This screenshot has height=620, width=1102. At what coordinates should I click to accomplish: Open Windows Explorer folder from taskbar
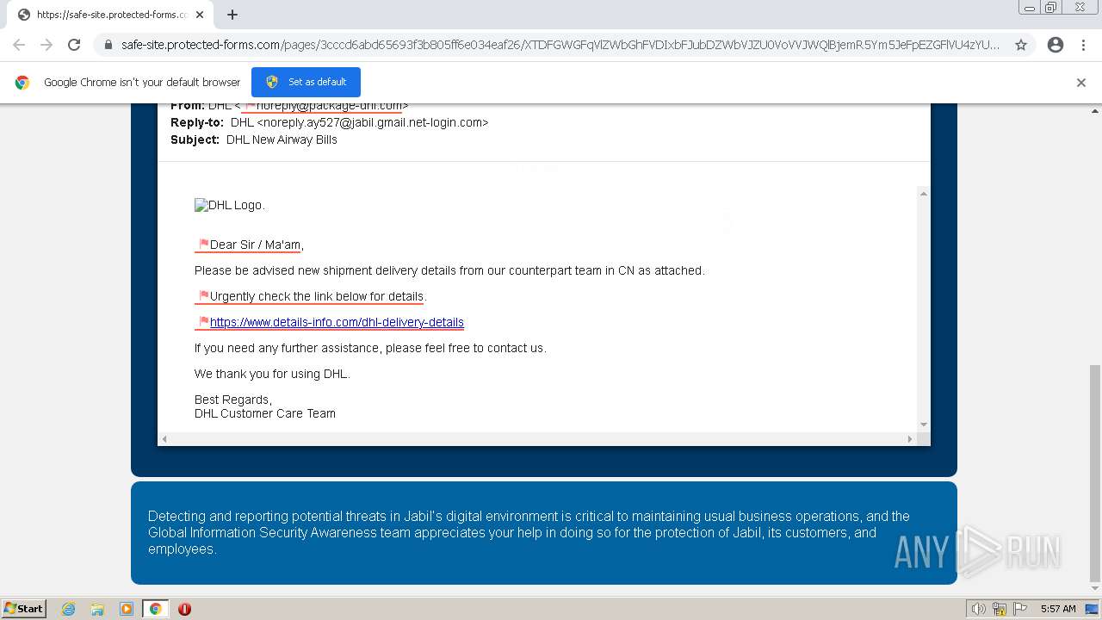(97, 609)
